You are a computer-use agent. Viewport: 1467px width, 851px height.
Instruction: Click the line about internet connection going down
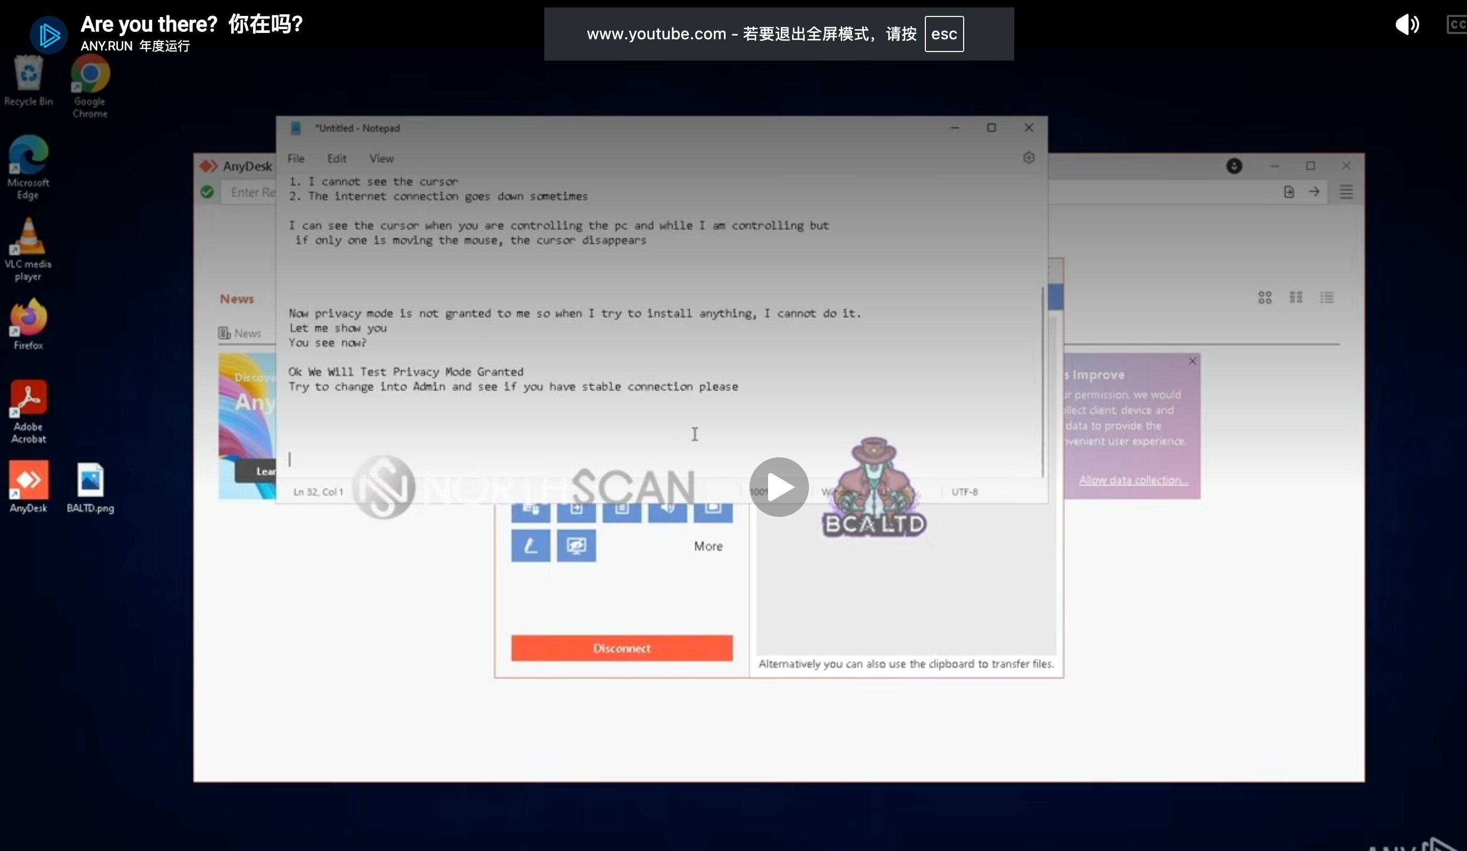point(439,196)
